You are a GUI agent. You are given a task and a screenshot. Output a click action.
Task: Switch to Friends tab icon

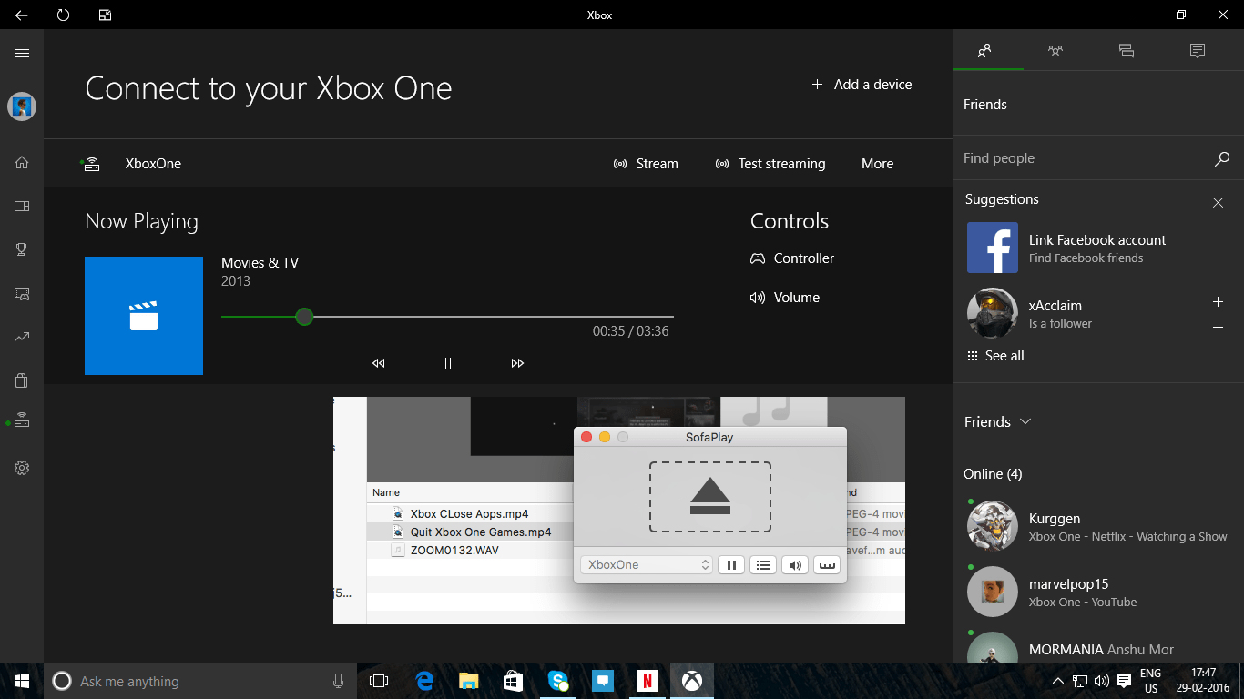click(x=984, y=51)
